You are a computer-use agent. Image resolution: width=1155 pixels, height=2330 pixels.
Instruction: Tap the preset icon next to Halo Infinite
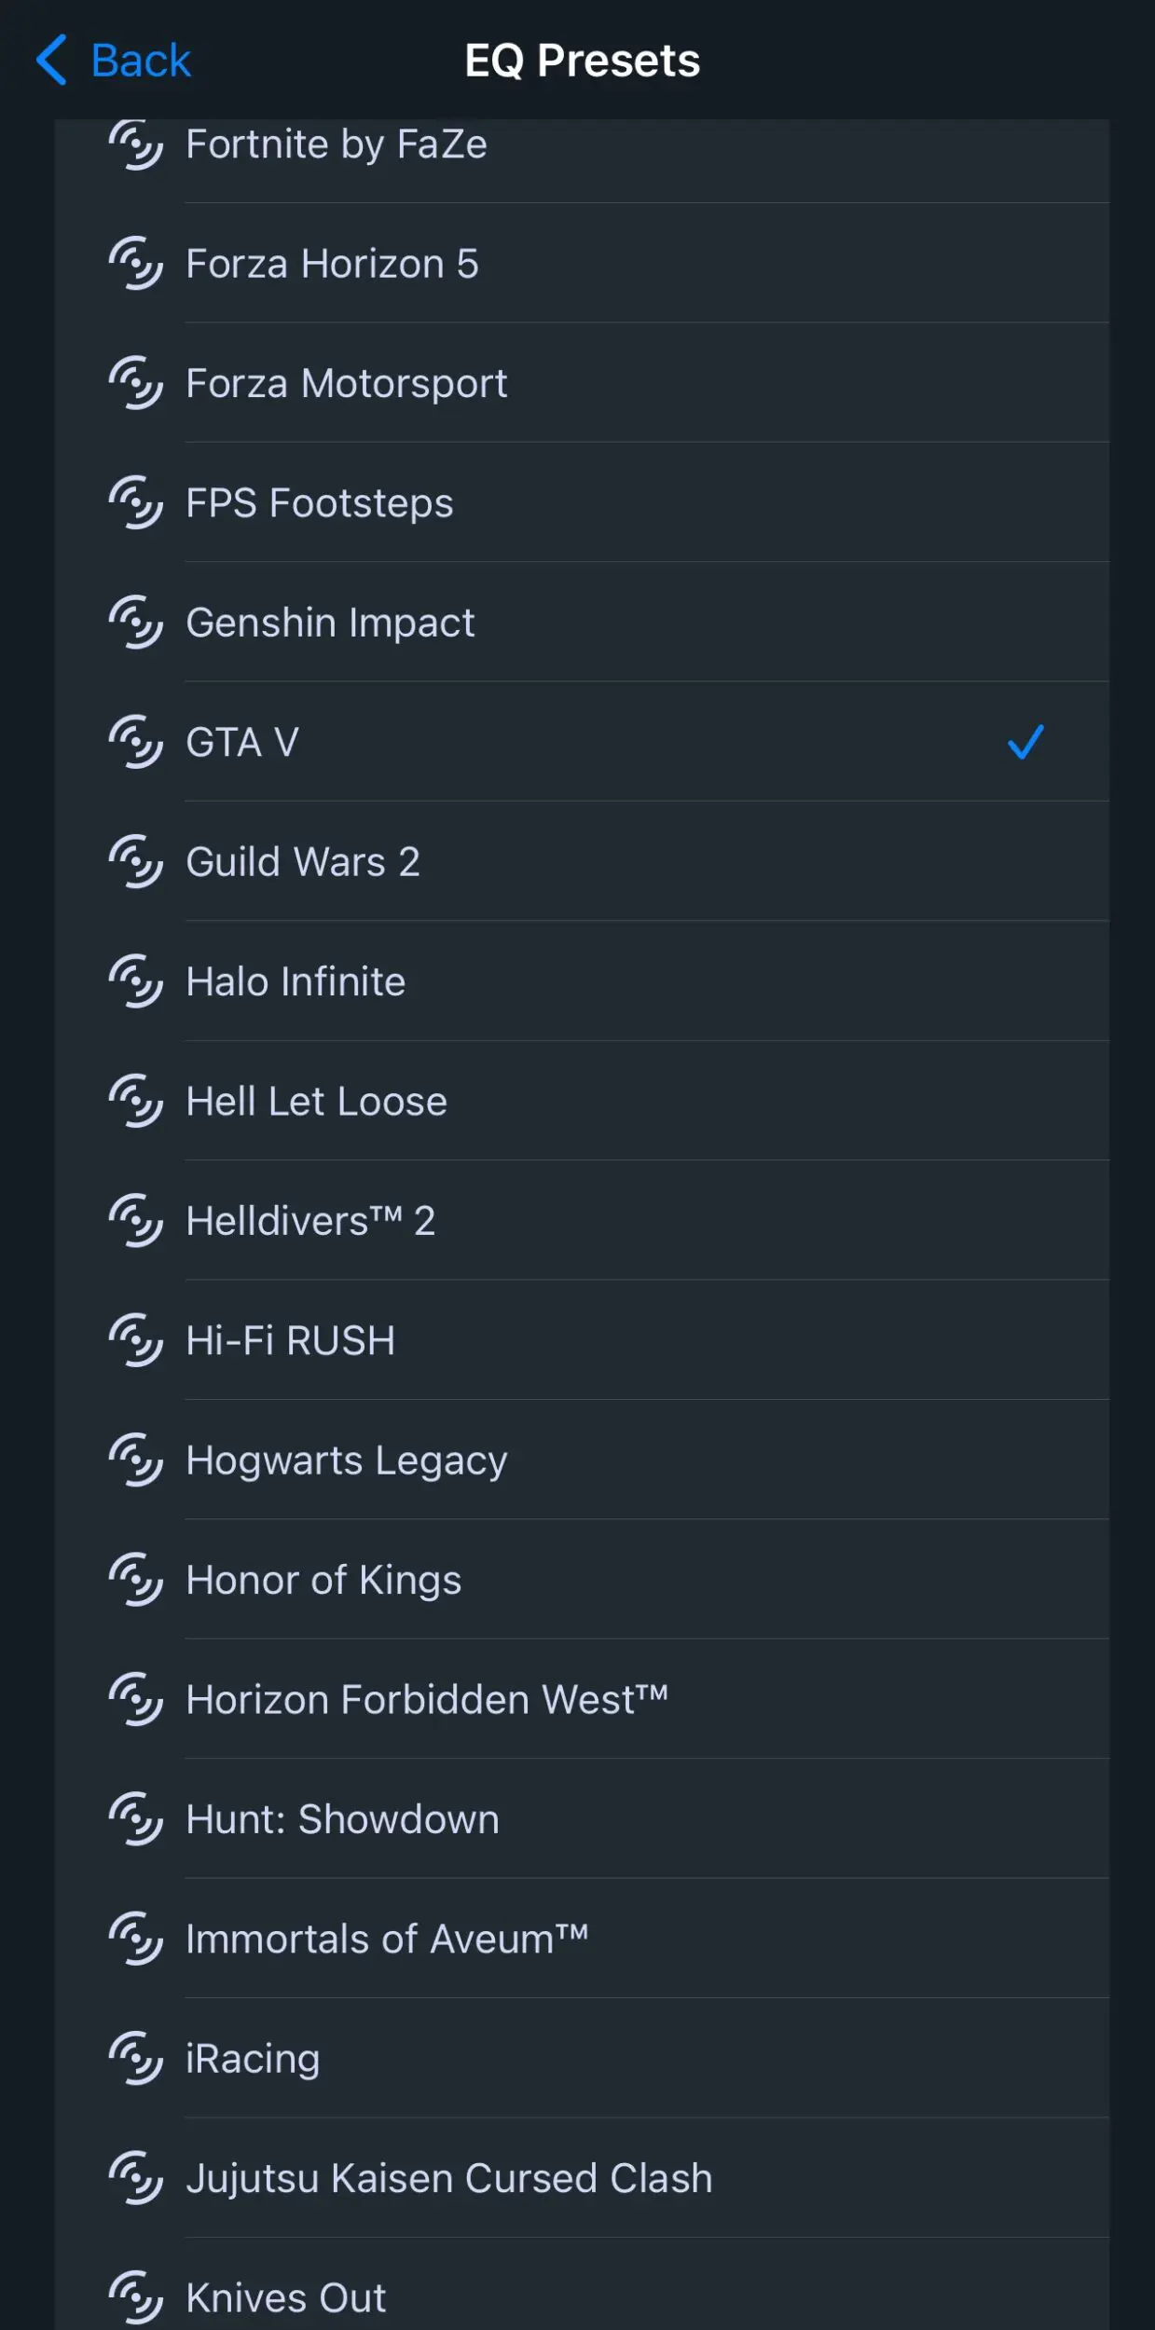[136, 981]
